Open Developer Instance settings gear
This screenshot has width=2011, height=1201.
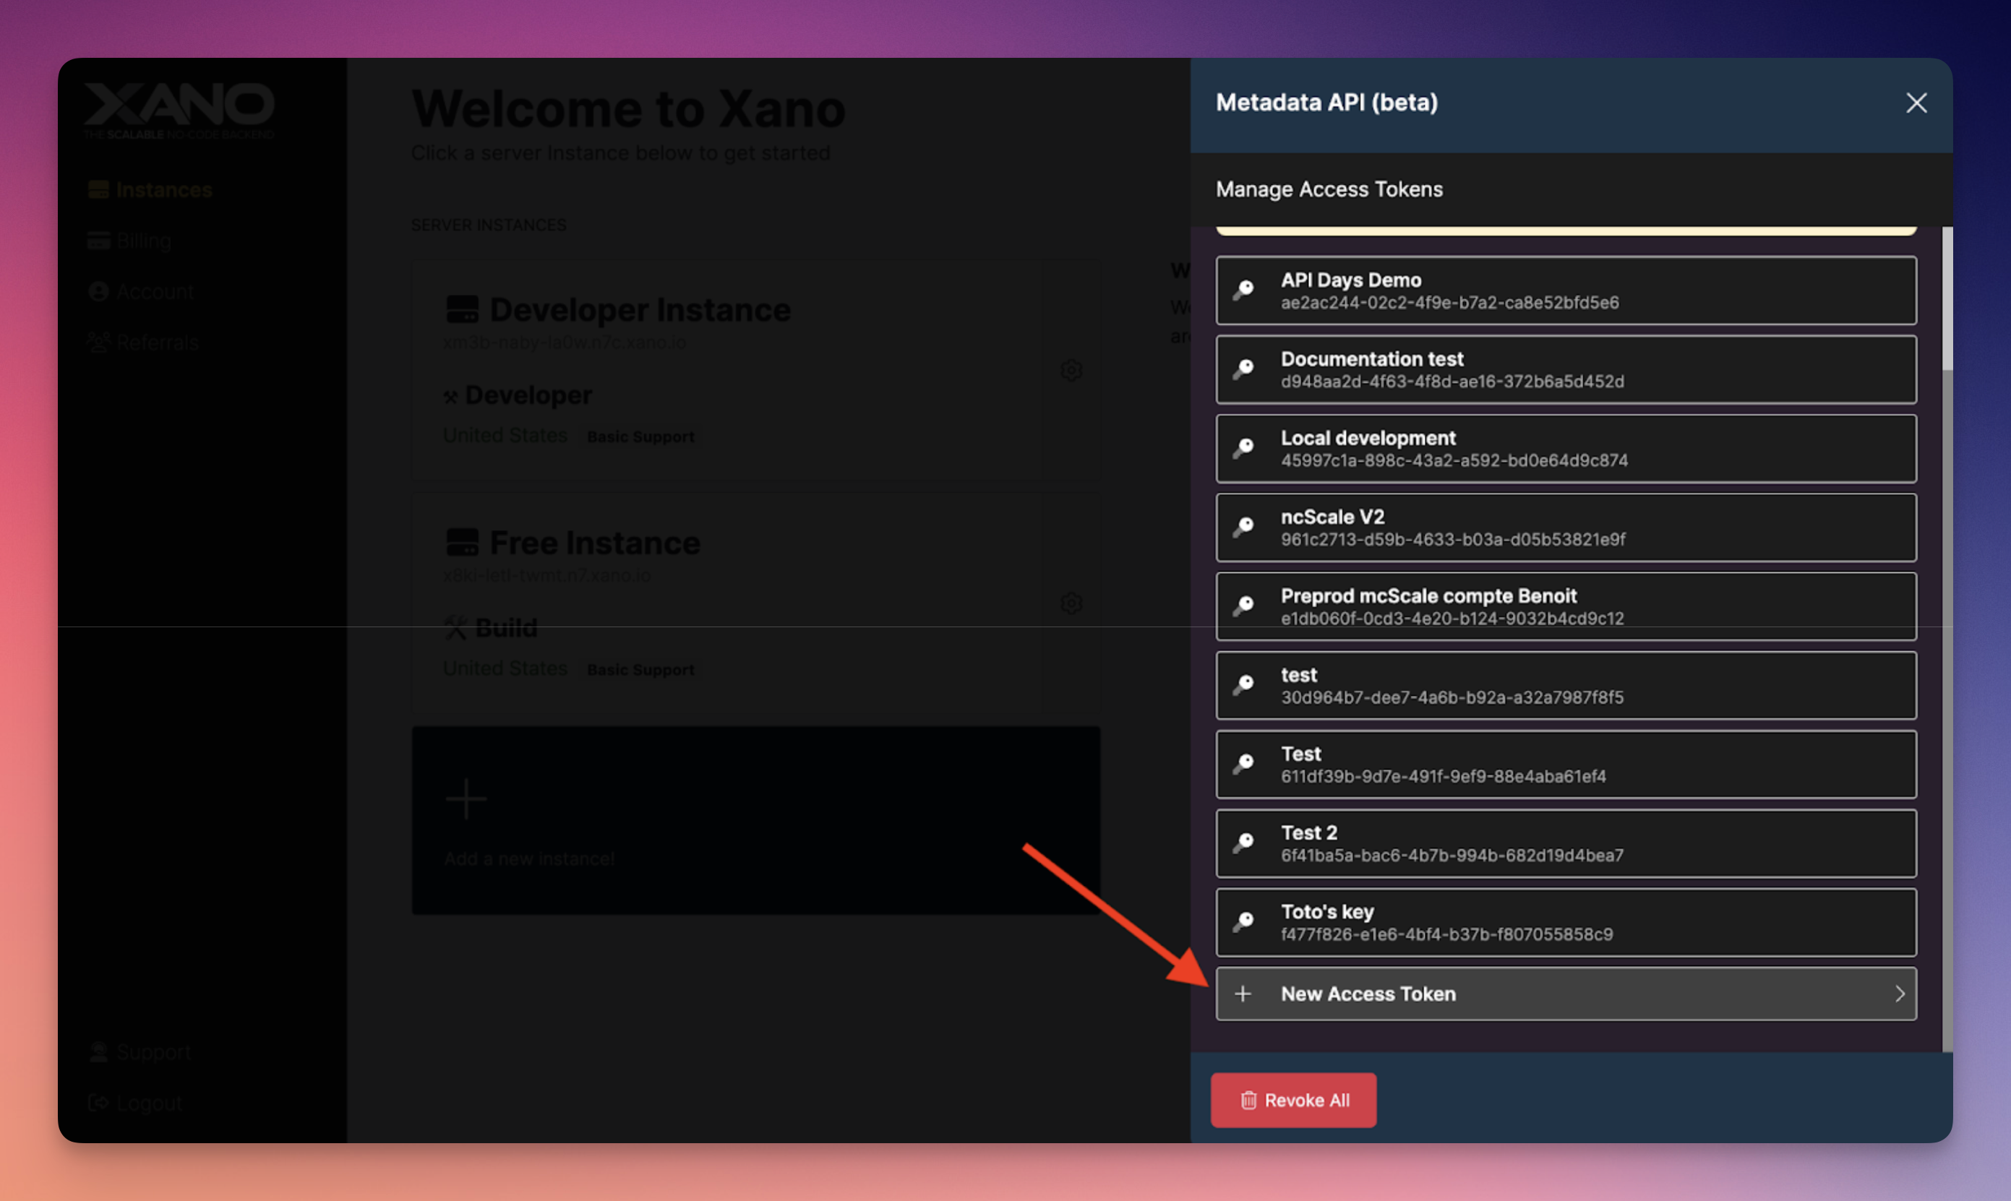pyautogui.click(x=1071, y=370)
